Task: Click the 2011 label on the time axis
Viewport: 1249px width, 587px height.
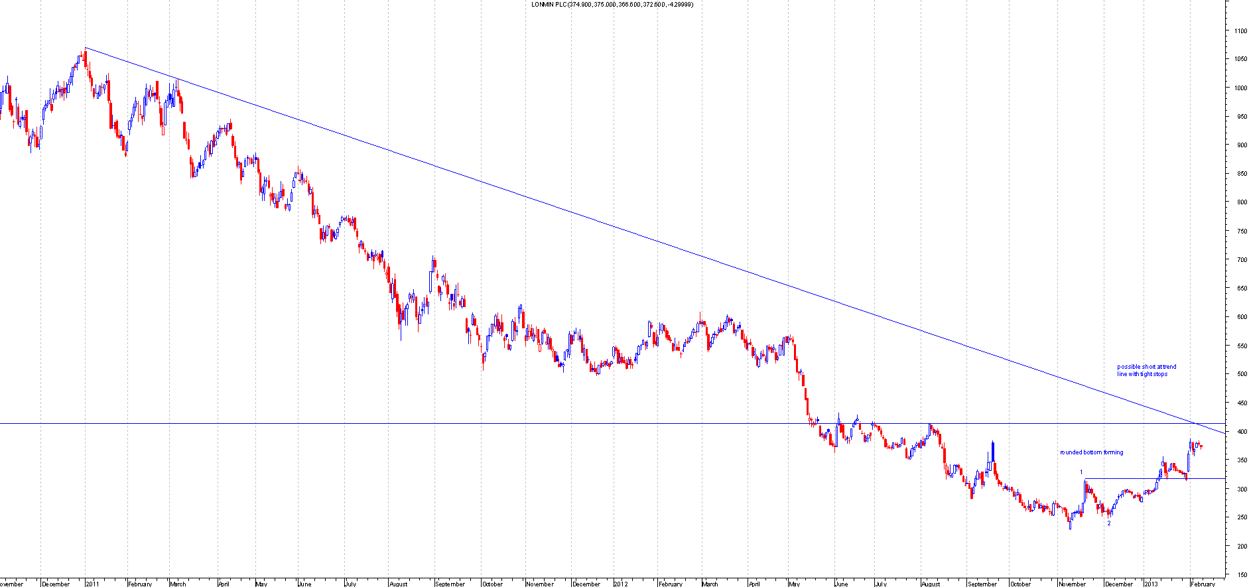Action: 92,584
